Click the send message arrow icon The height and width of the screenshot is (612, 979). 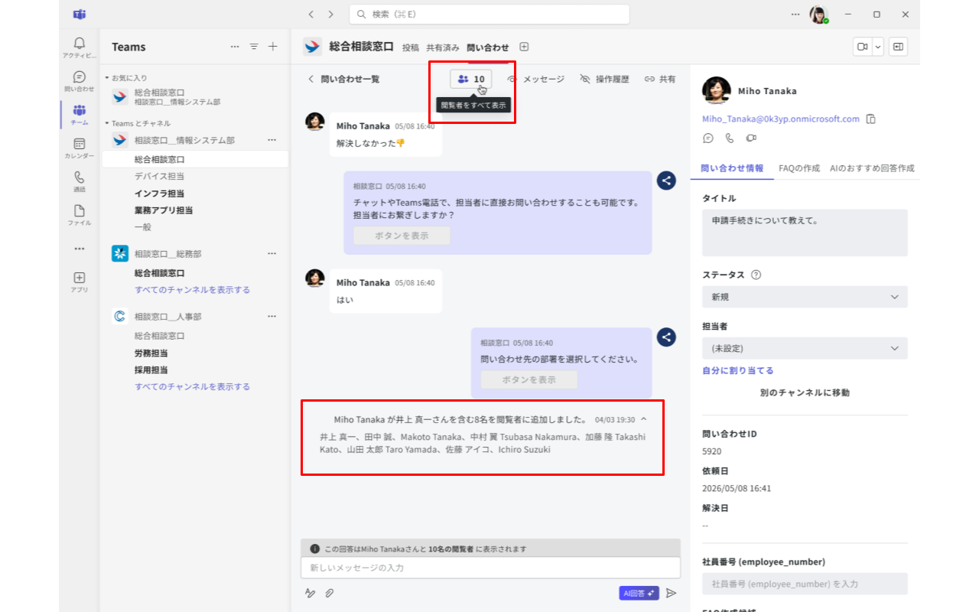(672, 593)
